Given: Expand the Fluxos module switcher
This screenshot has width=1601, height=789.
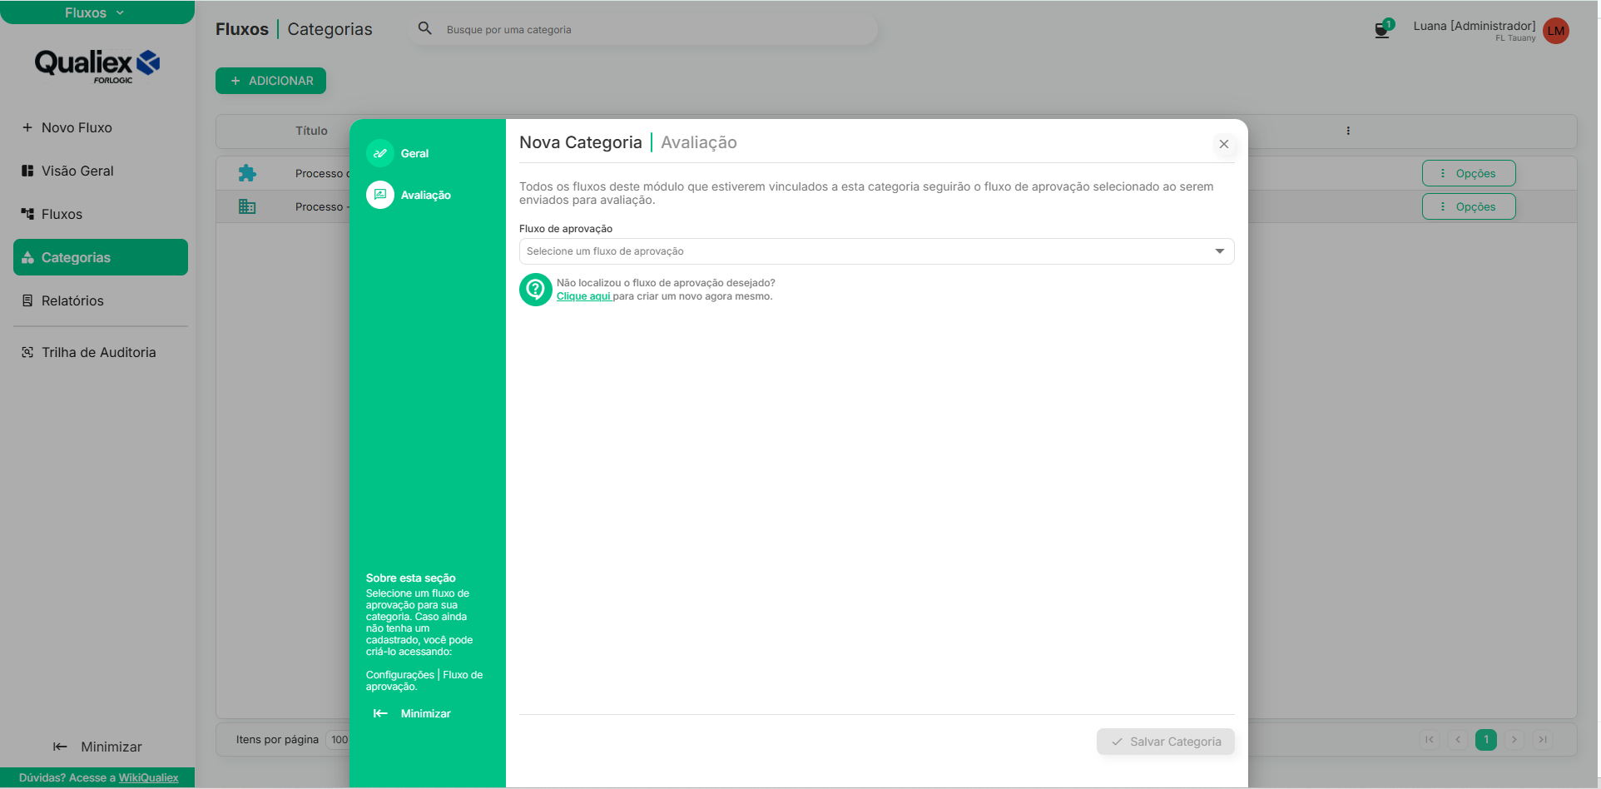Looking at the screenshot, I should [x=95, y=12].
